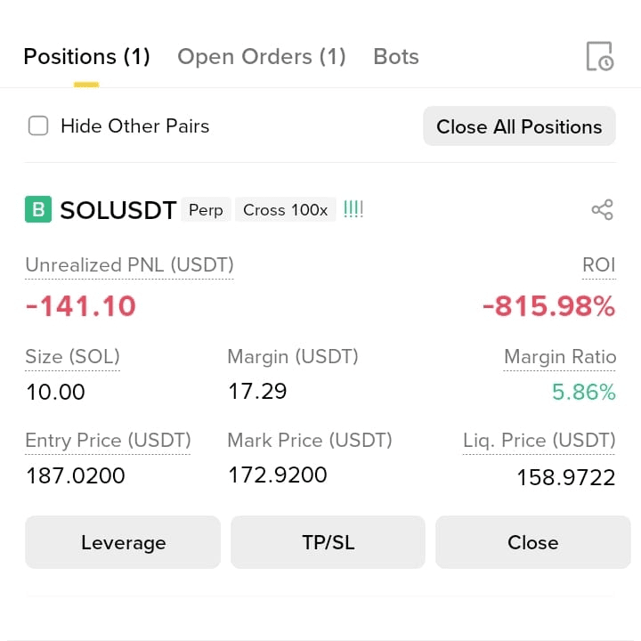Share the SOLUSDT position
This screenshot has height=641, width=641.
pyautogui.click(x=602, y=210)
